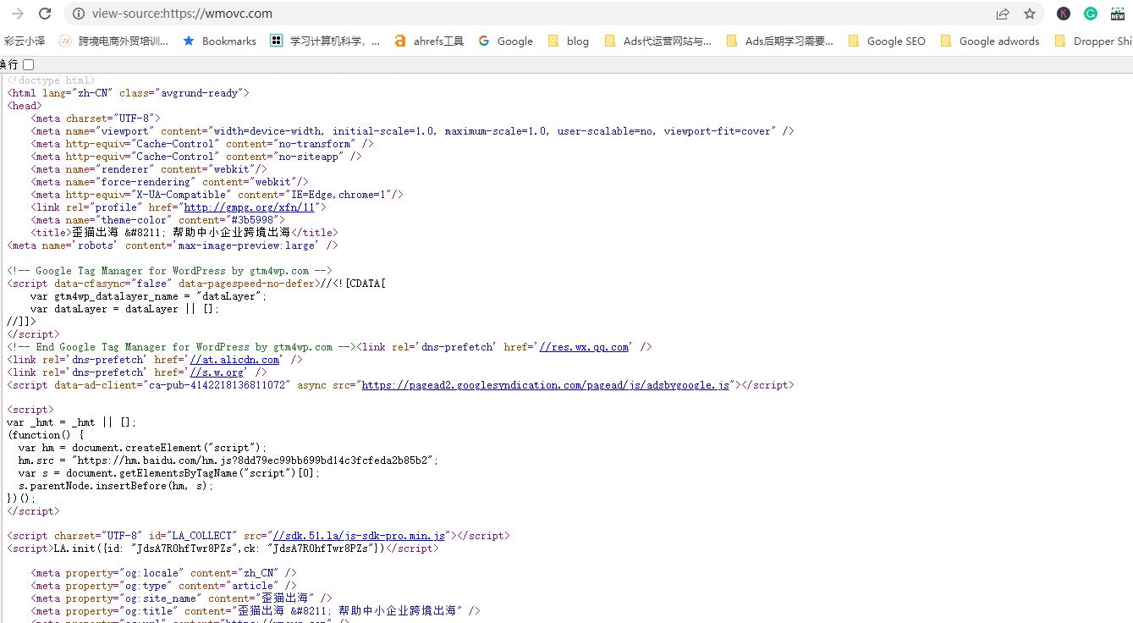The image size is (1133, 623).
Task: Click the LA.init script line
Action: pyautogui.click(x=223, y=549)
